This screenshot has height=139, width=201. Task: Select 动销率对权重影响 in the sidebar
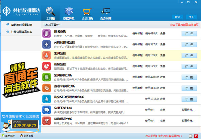pos(21,25)
